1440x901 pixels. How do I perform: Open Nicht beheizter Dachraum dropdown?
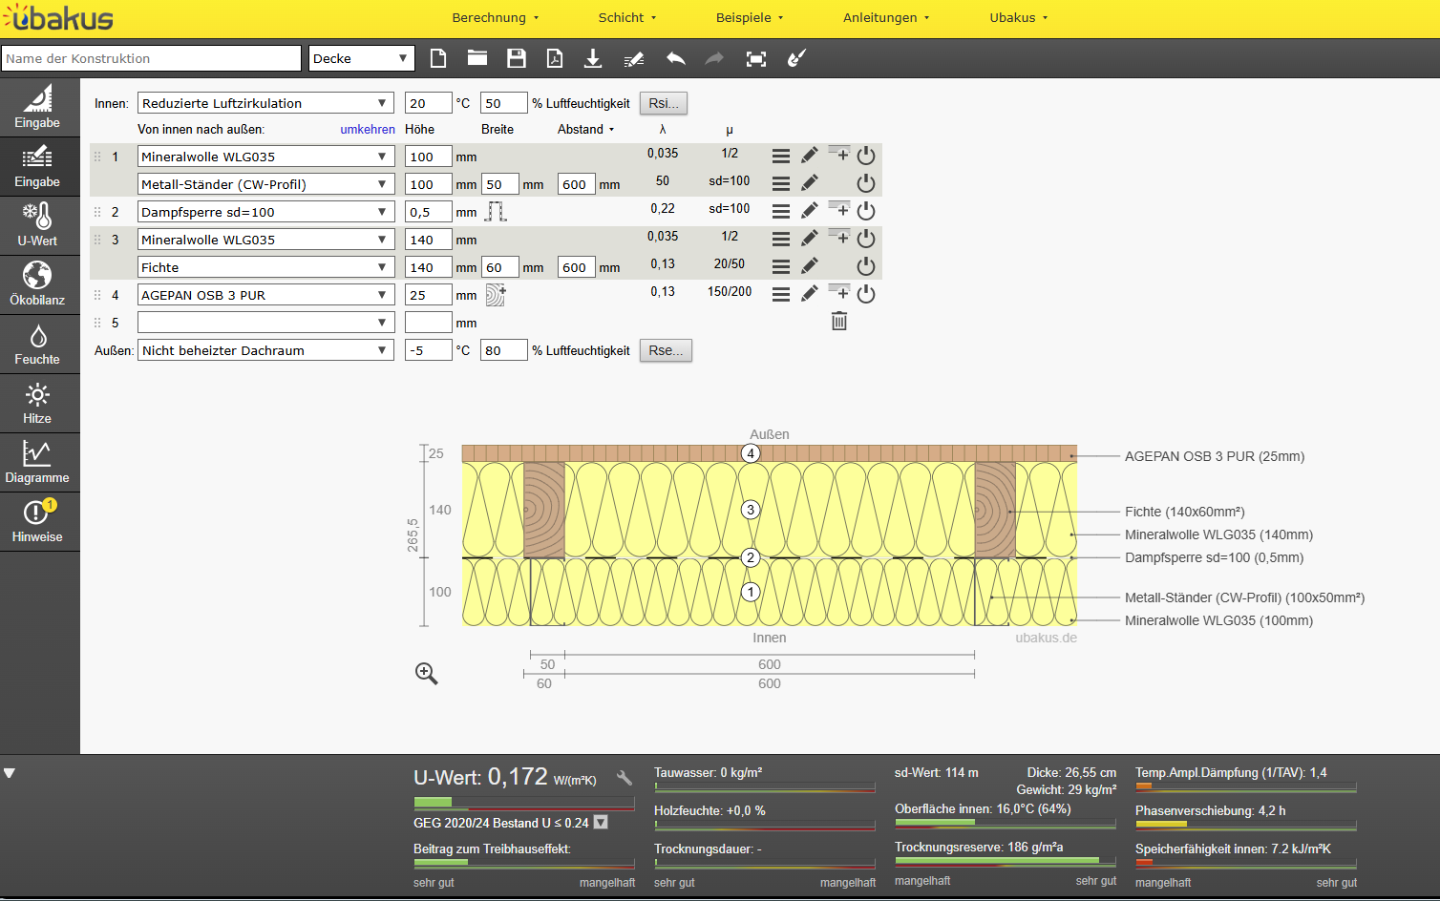click(x=265, y=350)
